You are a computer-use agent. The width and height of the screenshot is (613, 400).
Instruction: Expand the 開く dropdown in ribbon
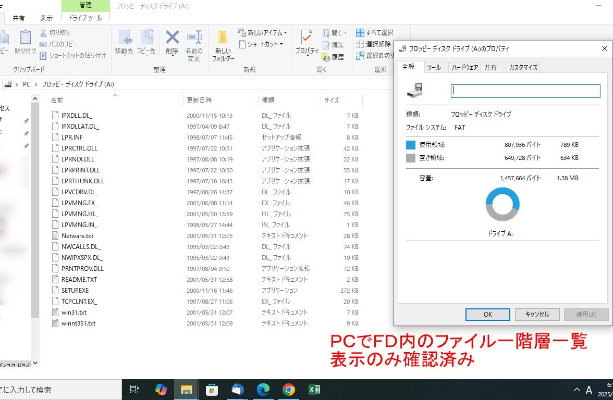click(x=333, y=33)
